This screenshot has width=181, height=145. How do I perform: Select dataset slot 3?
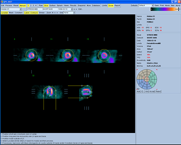click(33, 6)
